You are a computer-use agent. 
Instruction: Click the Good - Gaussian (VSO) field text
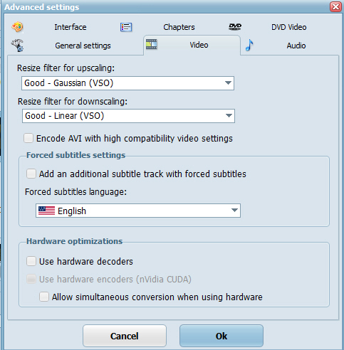tap(69, 83)
